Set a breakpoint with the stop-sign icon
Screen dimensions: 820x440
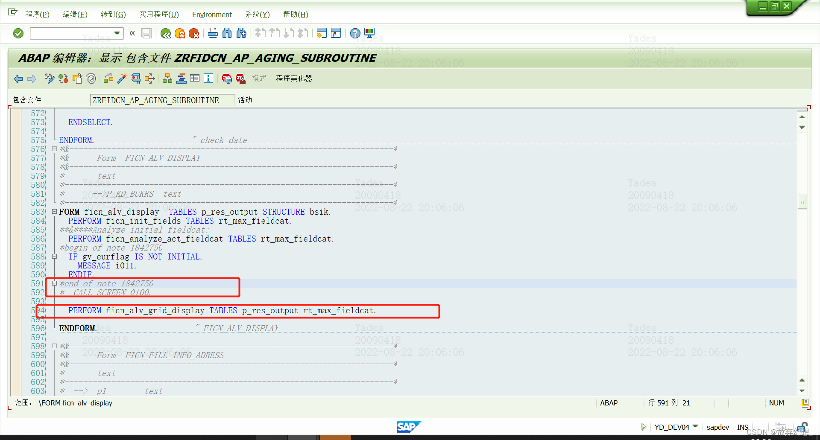tap(227, 79)
